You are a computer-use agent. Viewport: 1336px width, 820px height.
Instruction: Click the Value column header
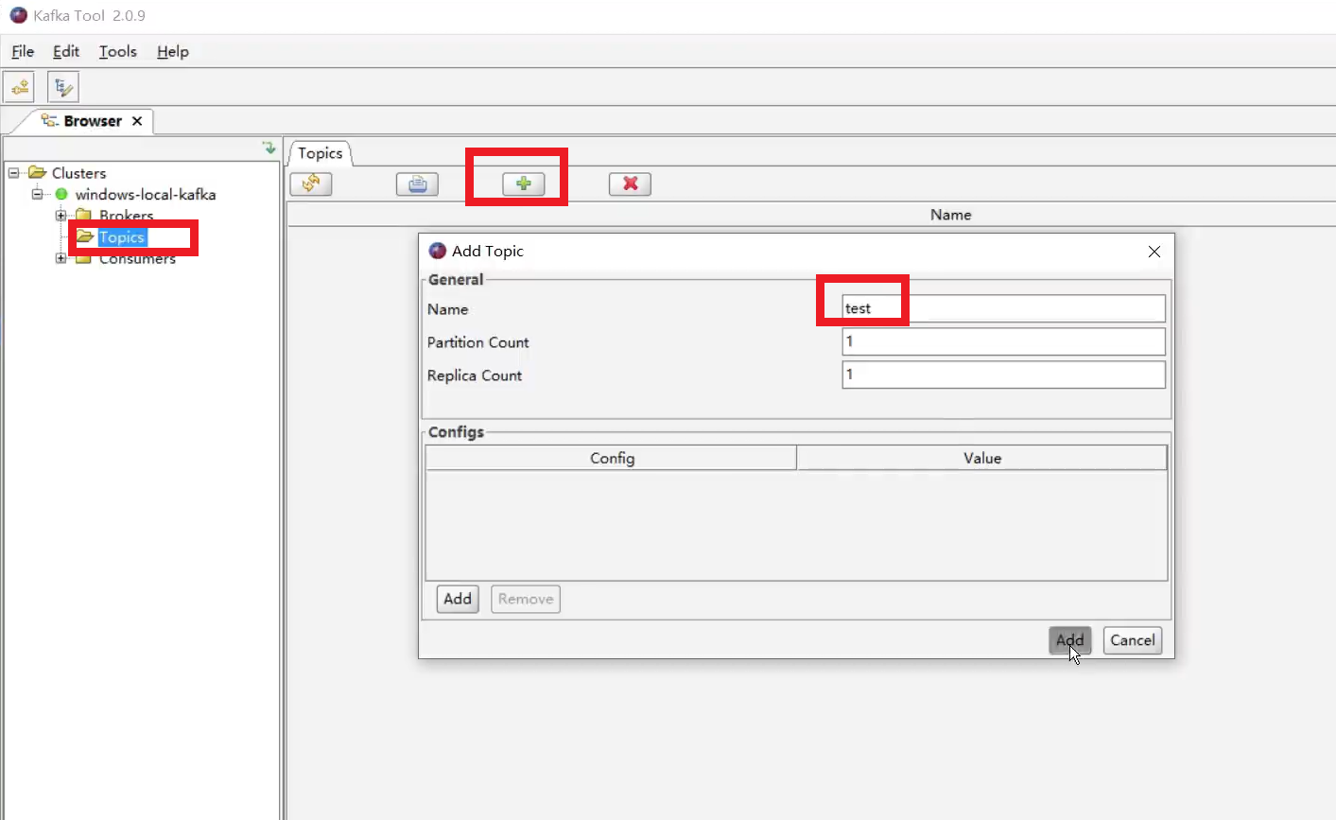point(982,458)
